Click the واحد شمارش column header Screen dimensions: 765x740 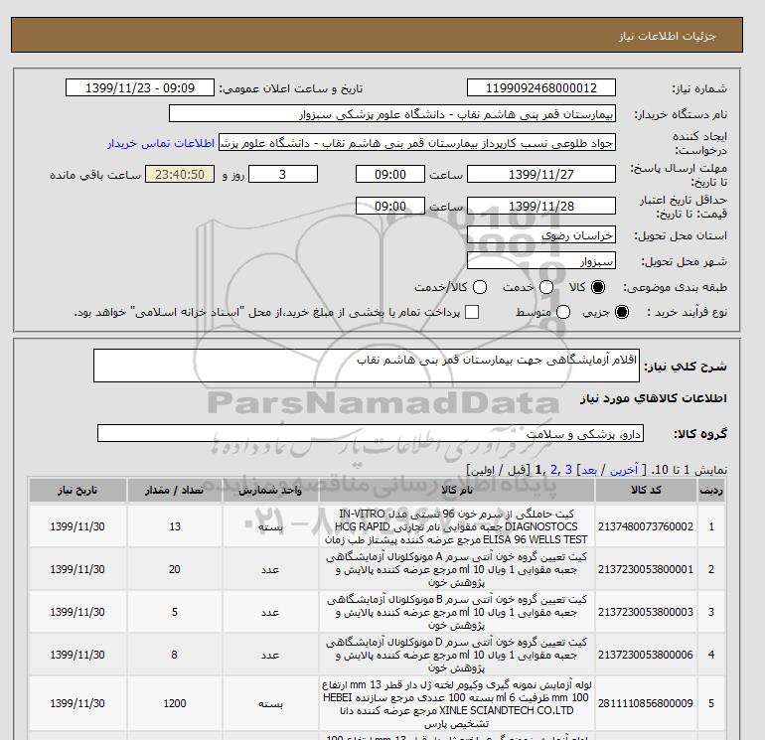click(270, 491)
